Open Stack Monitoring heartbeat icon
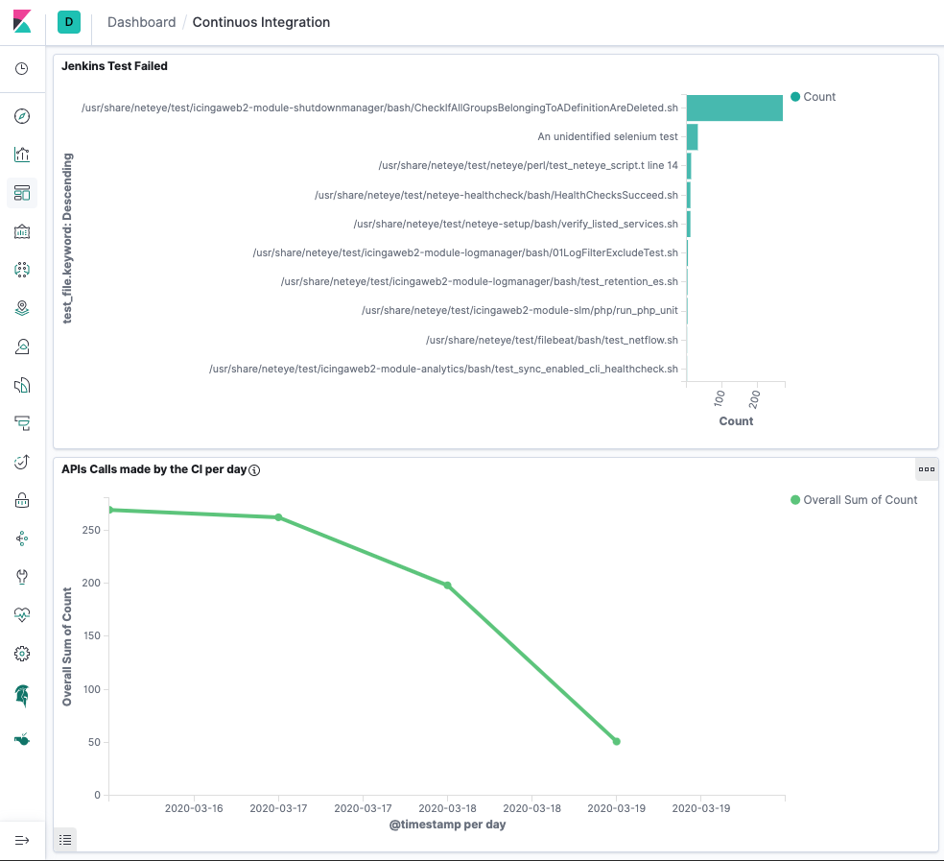944x861 pixels. click(22, 615)
